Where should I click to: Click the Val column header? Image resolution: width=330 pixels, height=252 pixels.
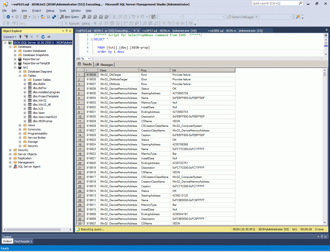[x=203, y=70]
